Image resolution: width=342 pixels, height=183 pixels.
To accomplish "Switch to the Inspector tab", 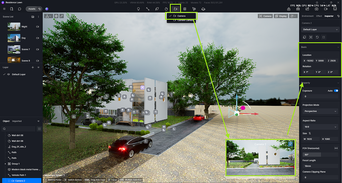I will pyautogui.click(x=329, y=16).
